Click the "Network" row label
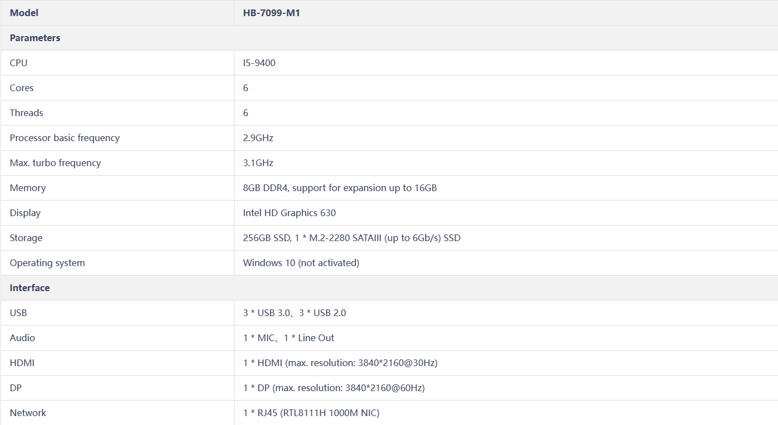The image size is (778, 425). (28, 413)
